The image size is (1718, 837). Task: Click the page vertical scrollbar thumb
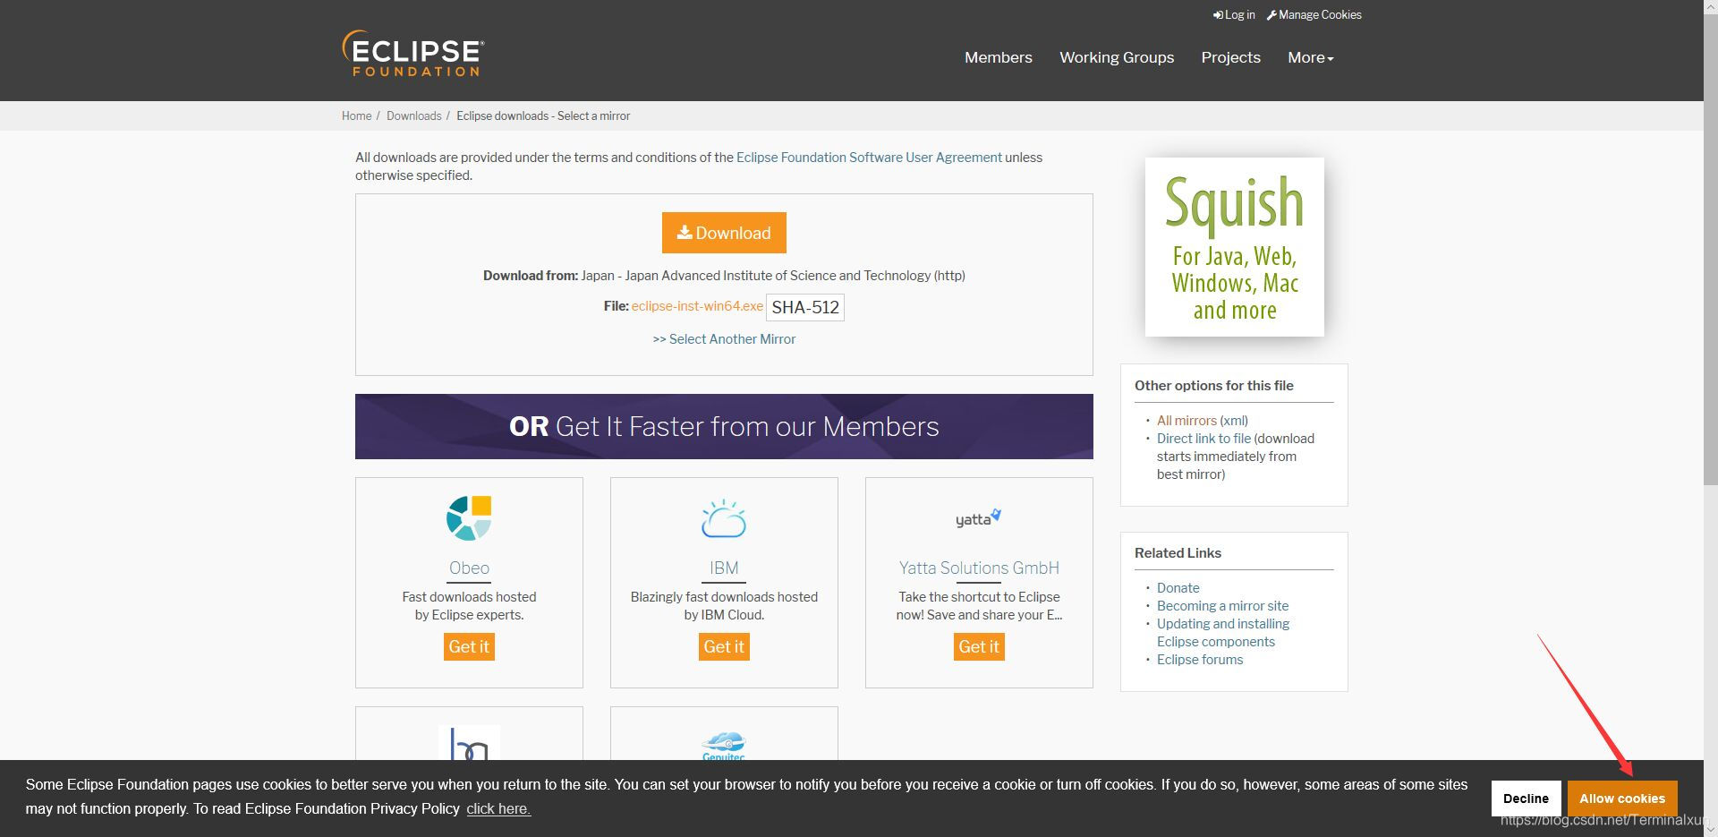[1710, 251]
